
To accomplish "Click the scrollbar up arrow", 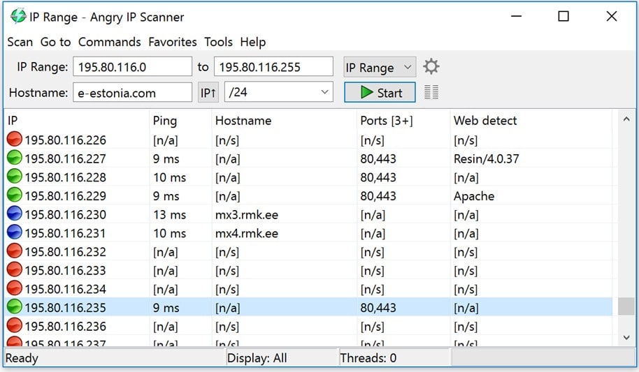I will pos(626,119).
